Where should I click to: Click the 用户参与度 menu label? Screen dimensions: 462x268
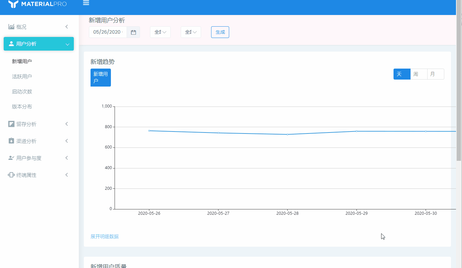point(29,158)
